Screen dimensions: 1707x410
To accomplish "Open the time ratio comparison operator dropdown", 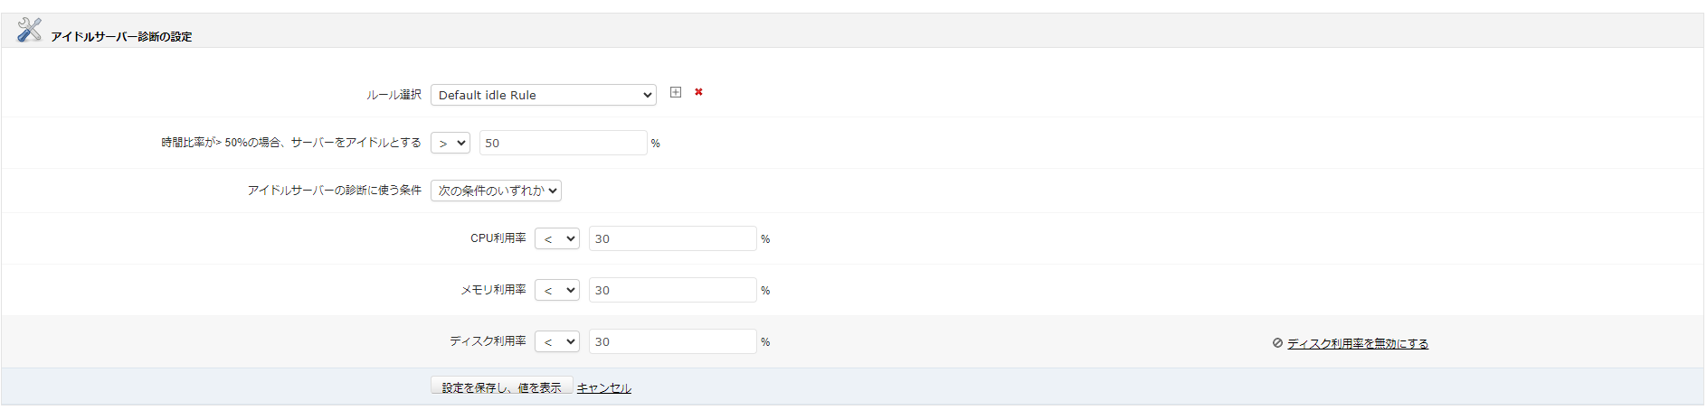I will [x=450, y=143].
